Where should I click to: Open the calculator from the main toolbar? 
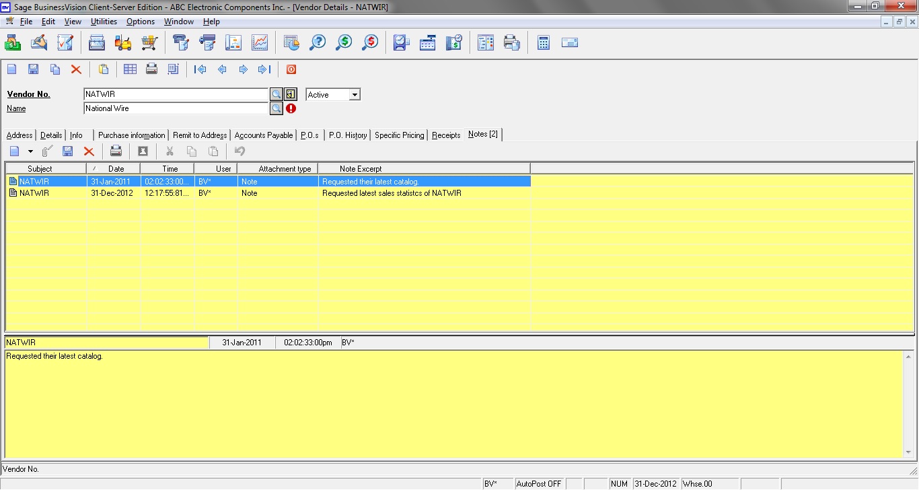pos(544,43)
